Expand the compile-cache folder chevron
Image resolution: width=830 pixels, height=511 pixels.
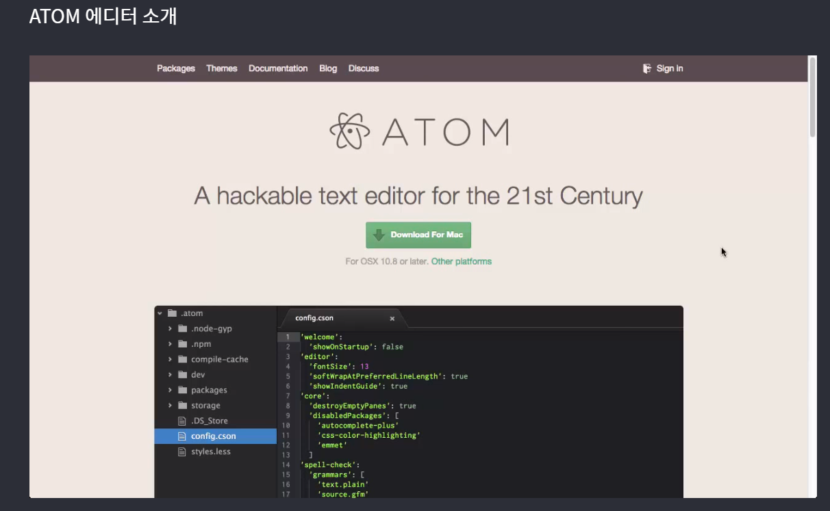[x=170, y=360]
